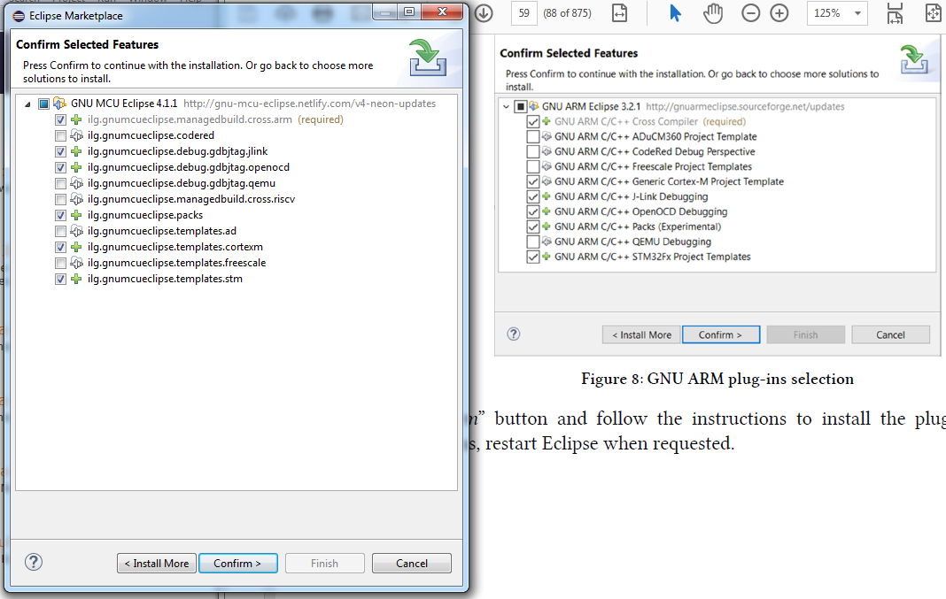Click the "Figure 8: GNU ARM plug-ins selection" caption

point(717,379)
